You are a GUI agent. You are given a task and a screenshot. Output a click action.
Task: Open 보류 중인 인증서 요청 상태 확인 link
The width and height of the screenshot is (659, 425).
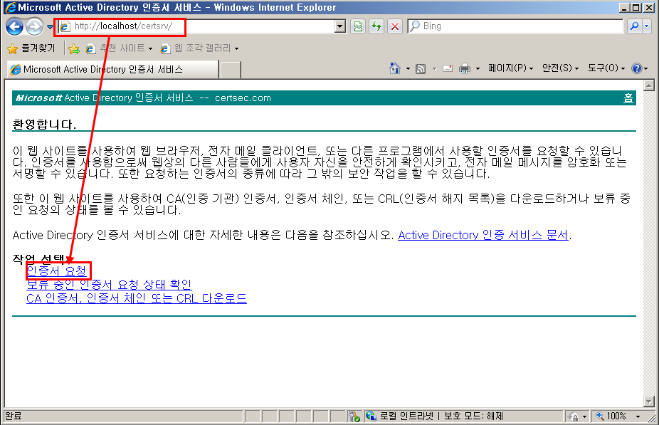pyautogui.click(x=110, y=285)
